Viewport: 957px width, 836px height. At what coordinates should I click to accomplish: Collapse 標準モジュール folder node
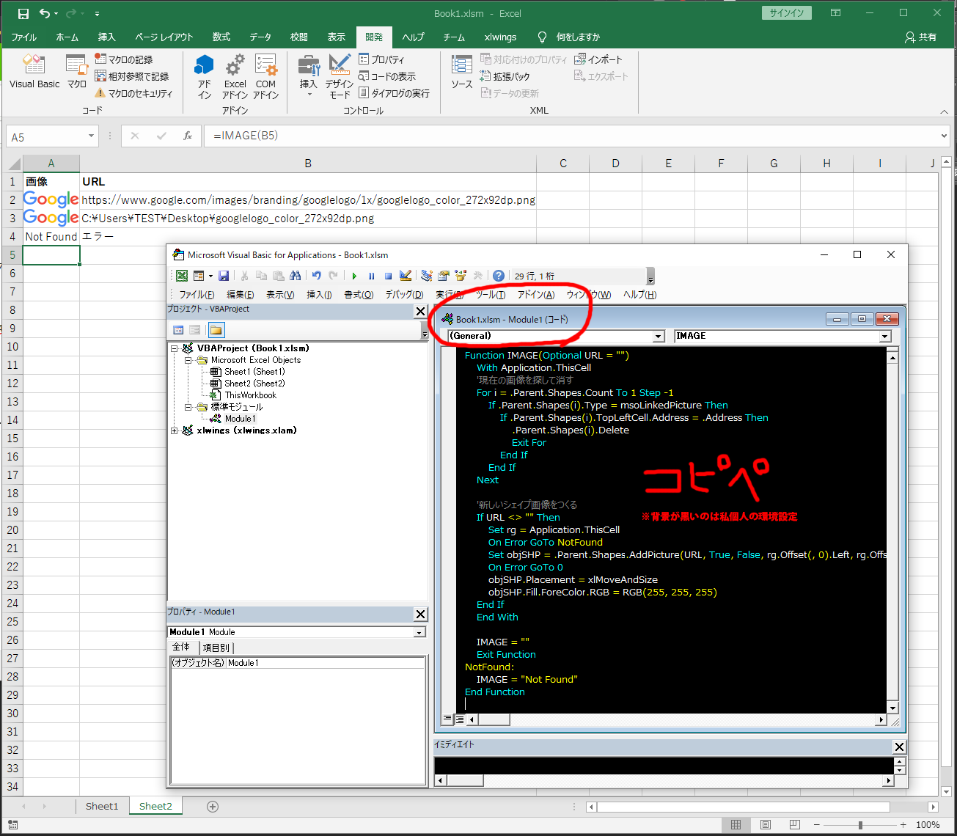tap(188, 407)
